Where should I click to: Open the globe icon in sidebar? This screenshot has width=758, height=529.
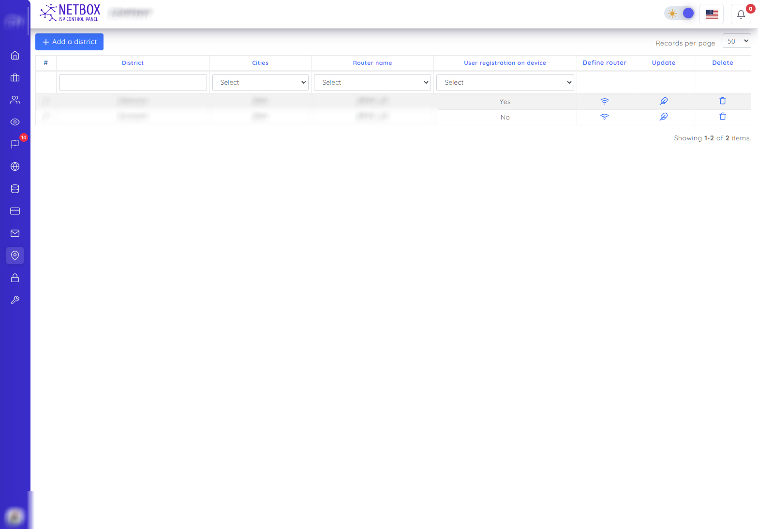pos(15,166)
